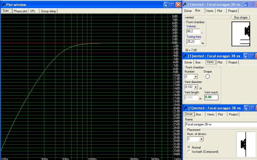Click the title icon of the Vents window
Image resolution: width=257 pixels, height=160 pixels.
[x=185, y=56]
